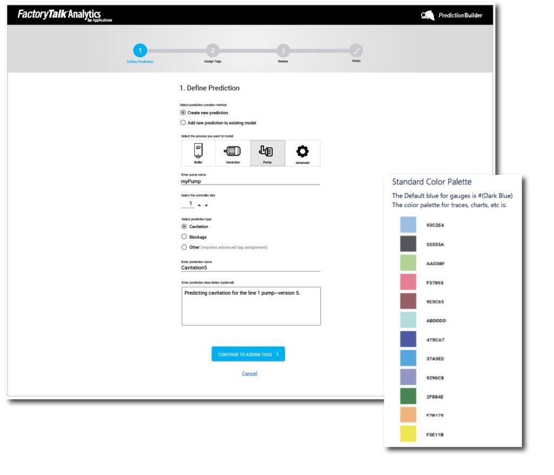Pick the 93C2E4 light blue swatch
The width and height of the screenshot is (554, 475).
[x=408, y=225]
